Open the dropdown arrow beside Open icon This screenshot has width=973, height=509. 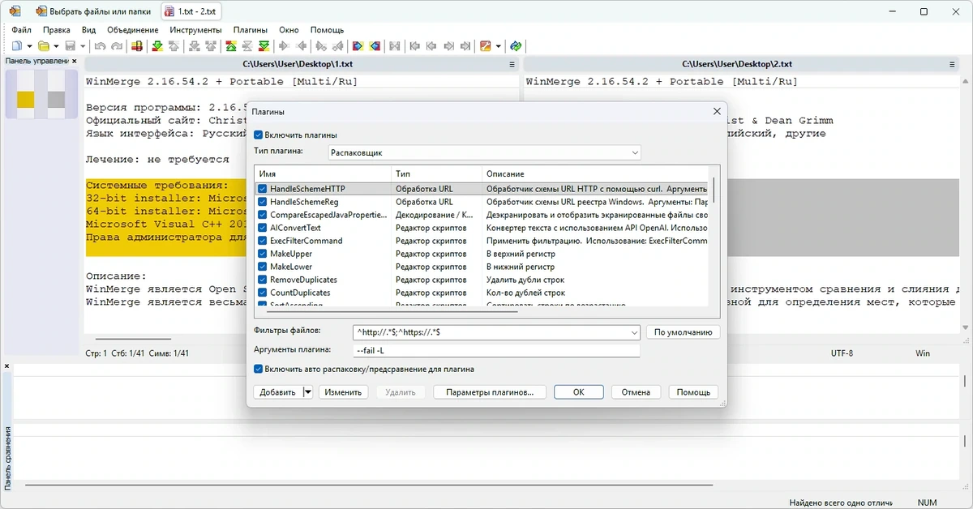(x=56, y=46)
